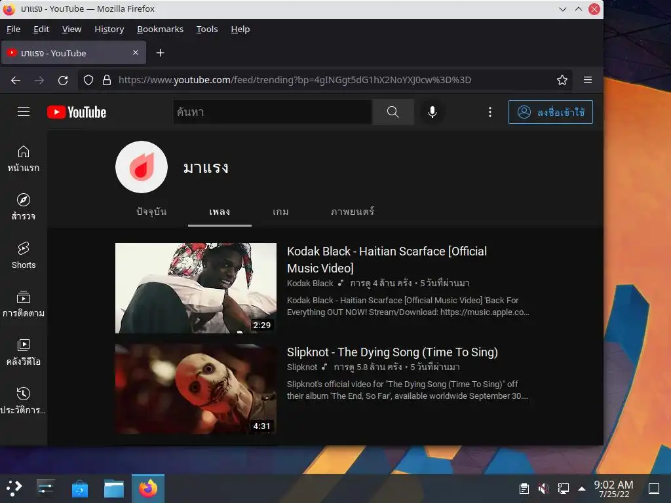The width and height of the screenshot is (671, 503).
Task: Open the clock showing 9:02 AM
Action: tap(613, 489)
